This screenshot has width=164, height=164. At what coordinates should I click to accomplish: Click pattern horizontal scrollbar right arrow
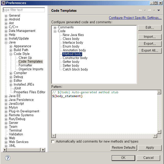155,136
